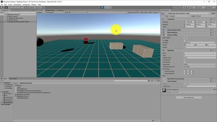217x122 pixels.
Task: Switch to the Console tab
Action: (13, 79)
